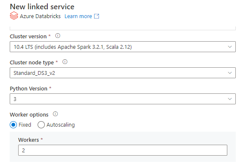
Task: Show the Cluster node type info icon
Action: (x=65, y=62)
